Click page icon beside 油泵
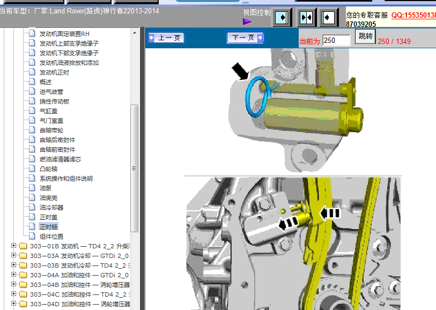The height and width of the screenshot is (310, 436). click(32, 188)
